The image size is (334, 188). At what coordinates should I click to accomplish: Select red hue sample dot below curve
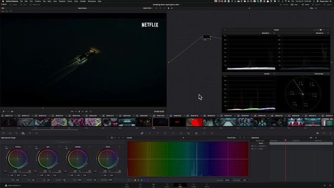point(132,180)
